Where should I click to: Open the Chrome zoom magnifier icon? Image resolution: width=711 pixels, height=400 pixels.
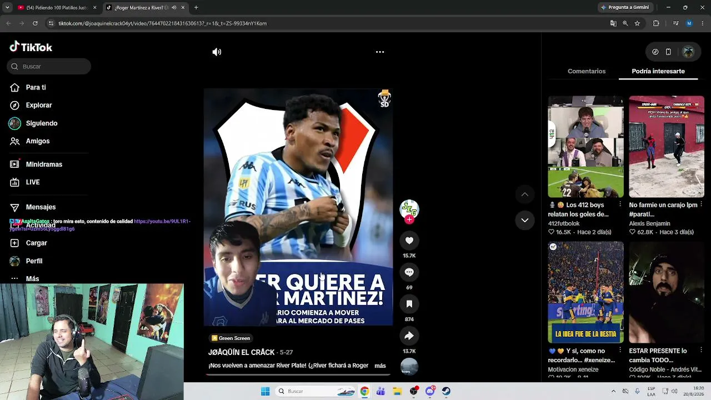[x=625, y=23]
